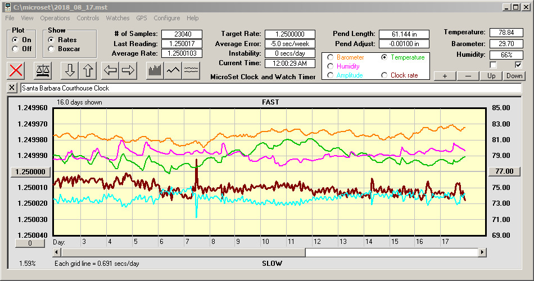
Task: Show Rates option
Action: coord(51,40)
